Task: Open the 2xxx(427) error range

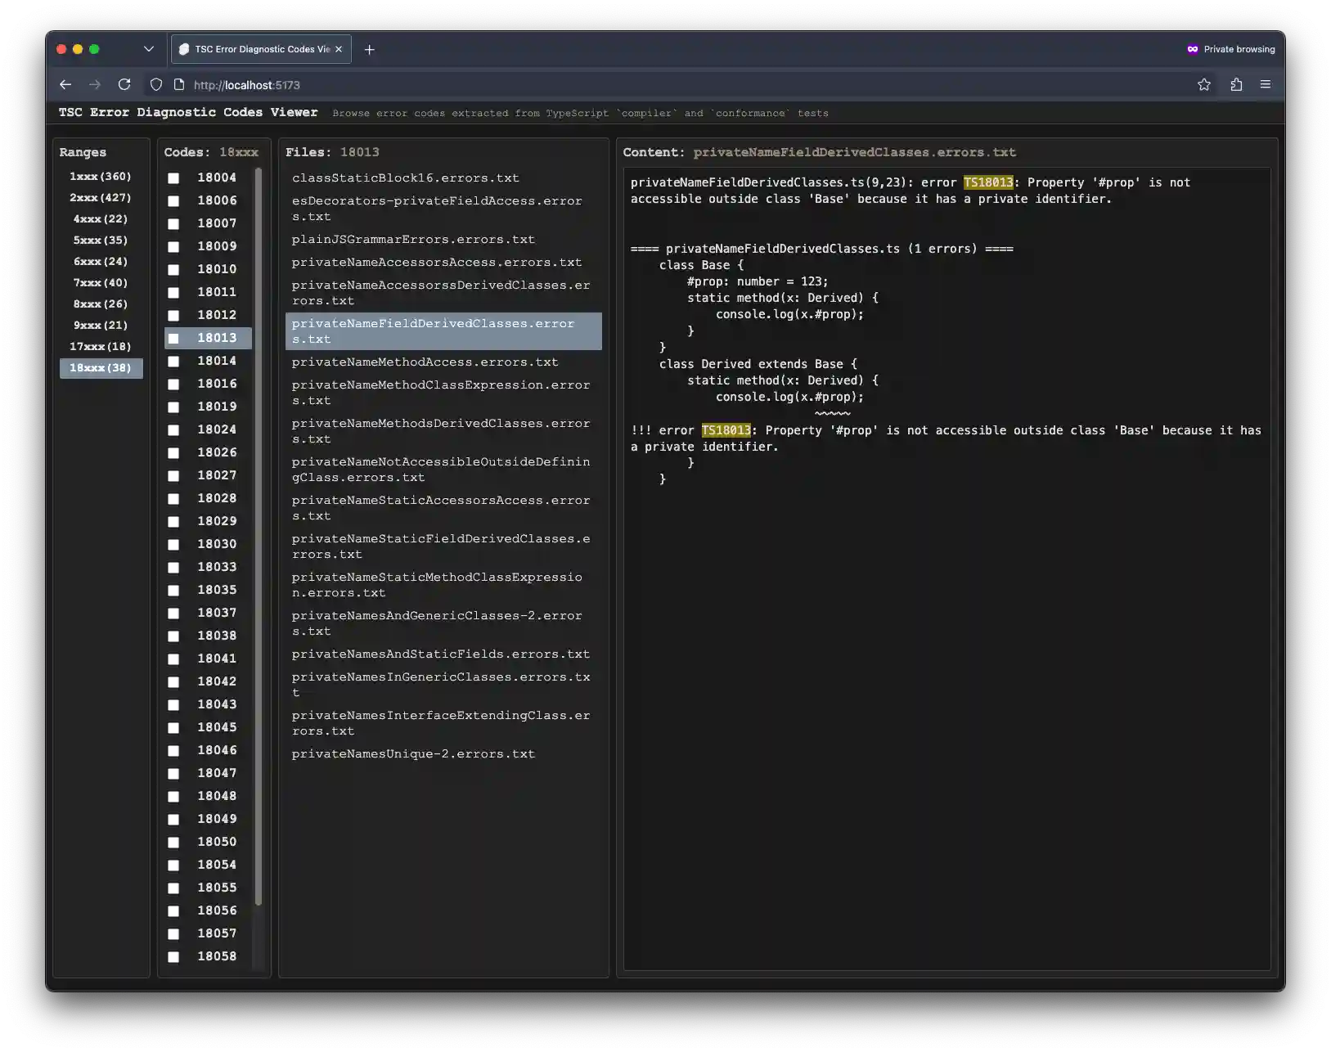Action: [x=101, y=197]
